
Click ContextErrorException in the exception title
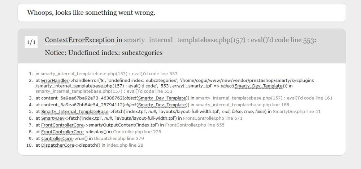click(x=80, y=40)
